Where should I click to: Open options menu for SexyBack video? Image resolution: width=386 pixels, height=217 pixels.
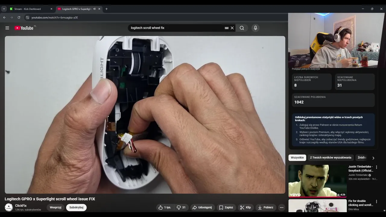click(x=376, y=167)
